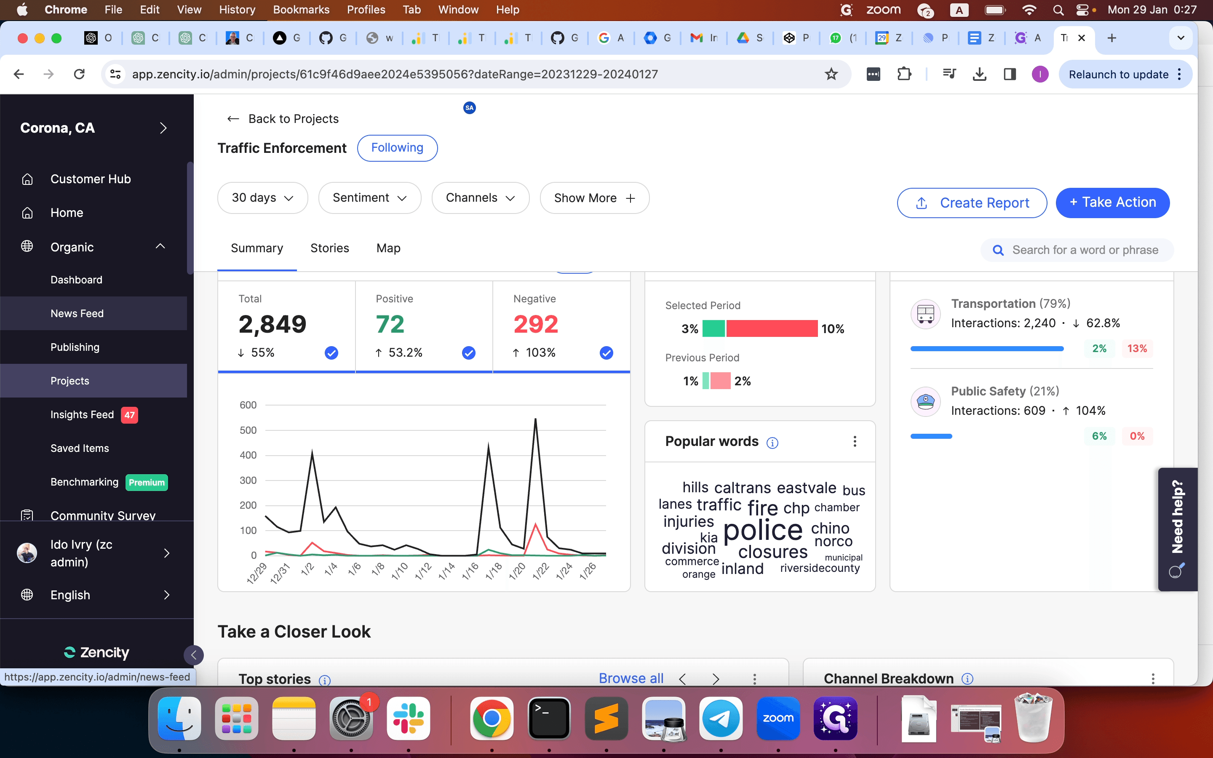Click Back to Projects link
Screen dimensions: 1213x758
293,119
